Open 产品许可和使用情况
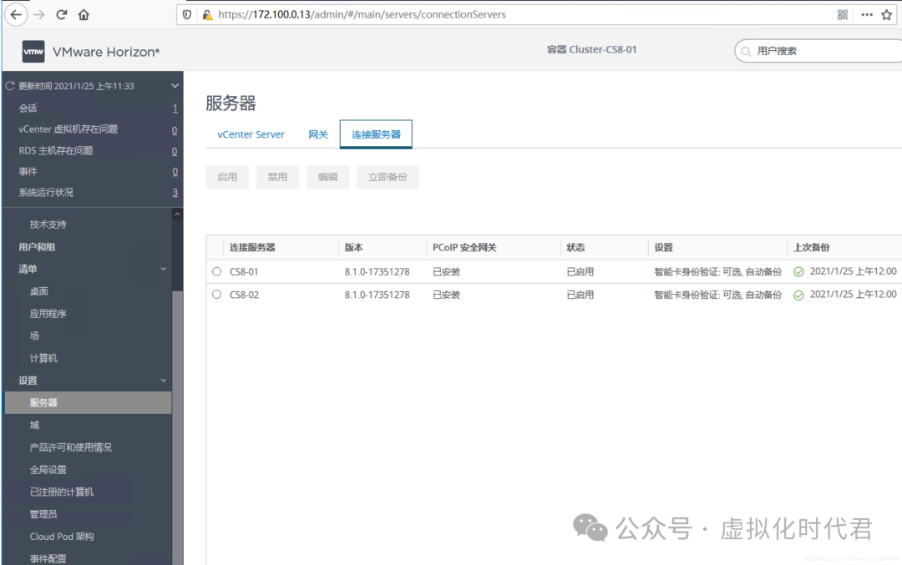Image resolution: width=902 pixels, height=565 pixels. pyautogui.click(x=71, y=447)
